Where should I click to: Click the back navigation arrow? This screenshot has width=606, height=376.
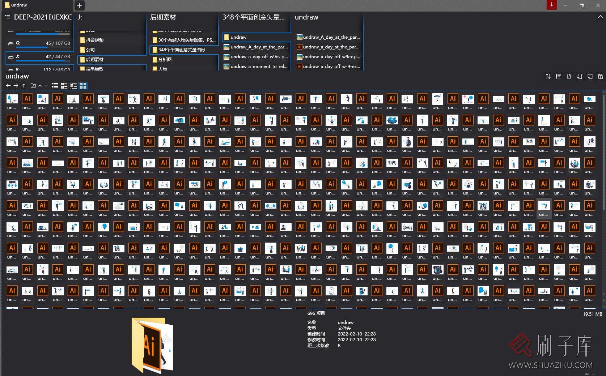pos(8,86)
